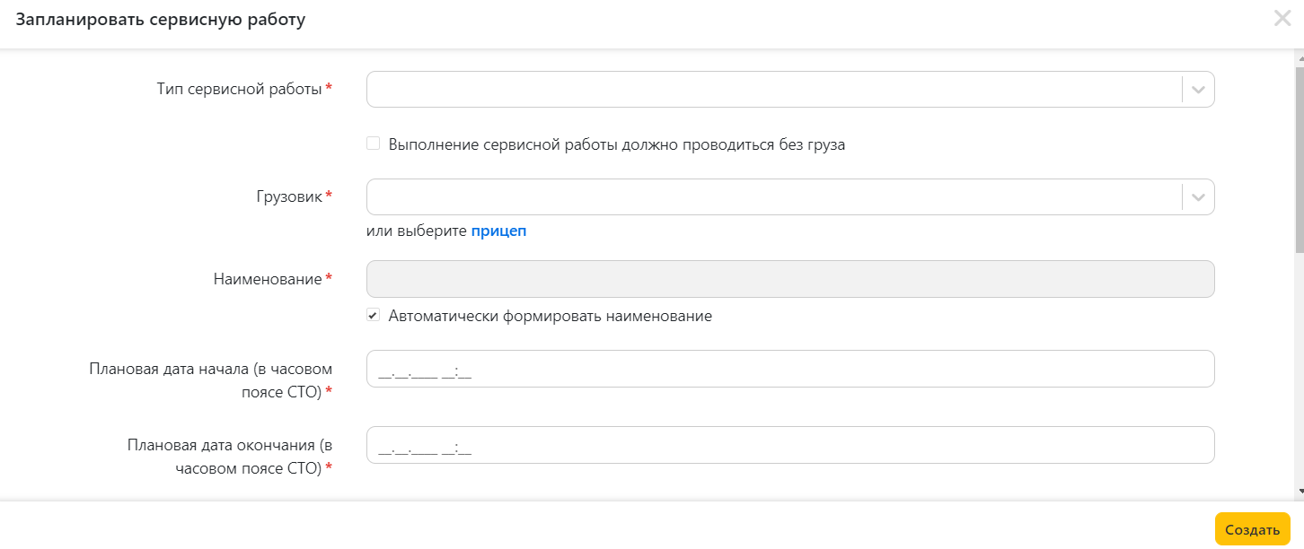Viewport: 1304px width, 549px height.
Task: Click the scrollbar up arrow
Action: (1299, 57)
